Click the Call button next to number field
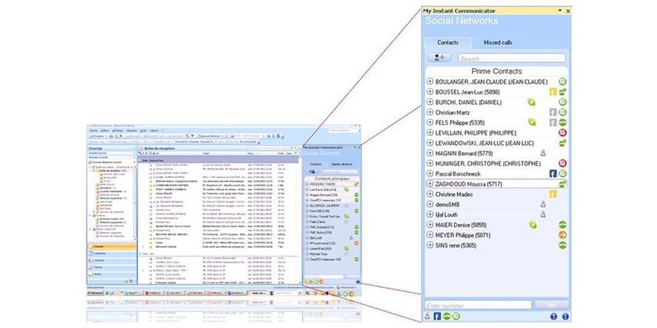This screenshot has width=657, height=328. pyautogui.click(x=552, y=305)
